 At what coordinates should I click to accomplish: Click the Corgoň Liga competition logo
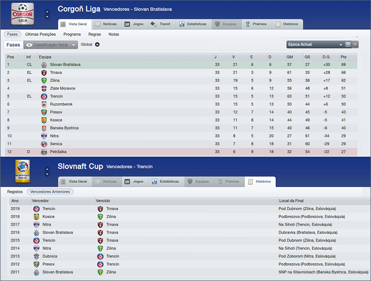click(x=22, y=14)
